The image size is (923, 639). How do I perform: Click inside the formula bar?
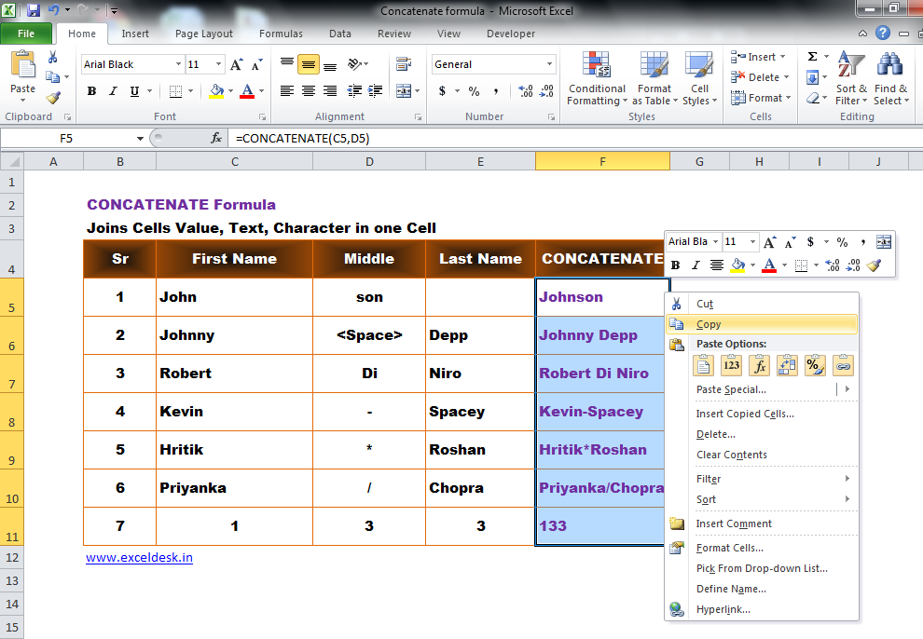pyautogui.click(x=373, y=137)
